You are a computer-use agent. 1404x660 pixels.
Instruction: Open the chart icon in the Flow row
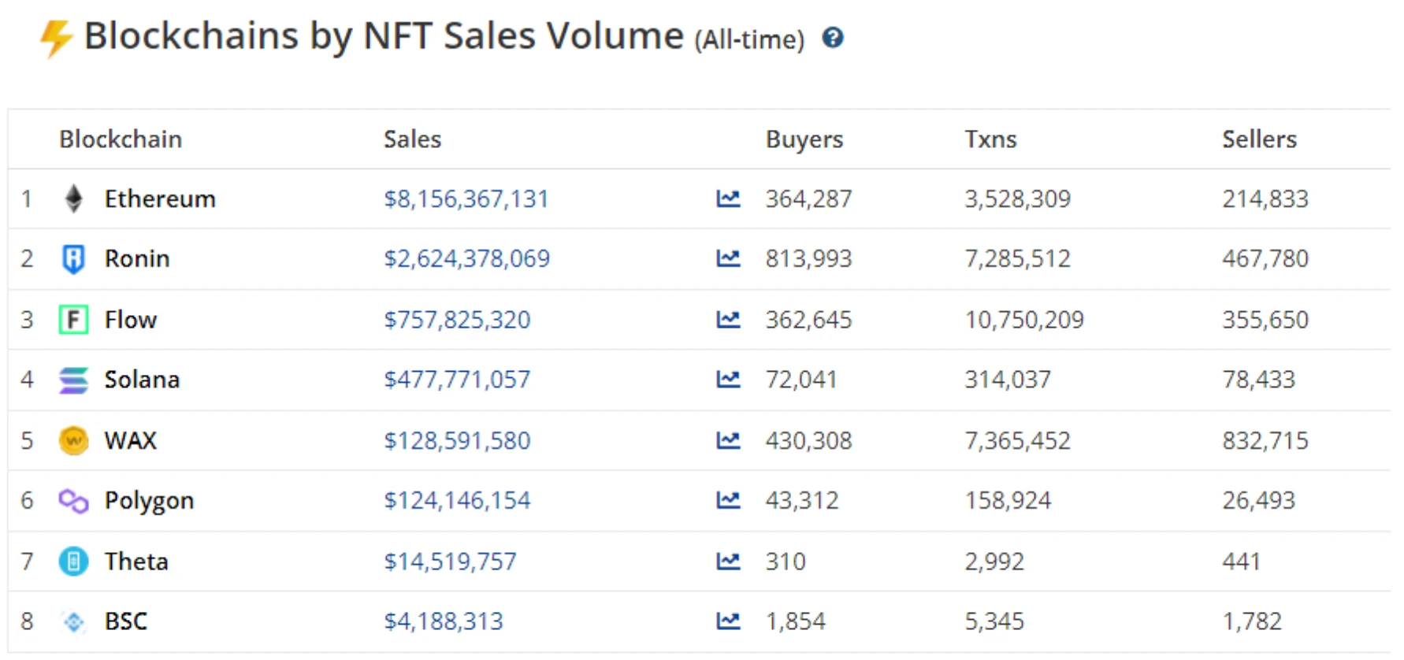coord(728,319)
